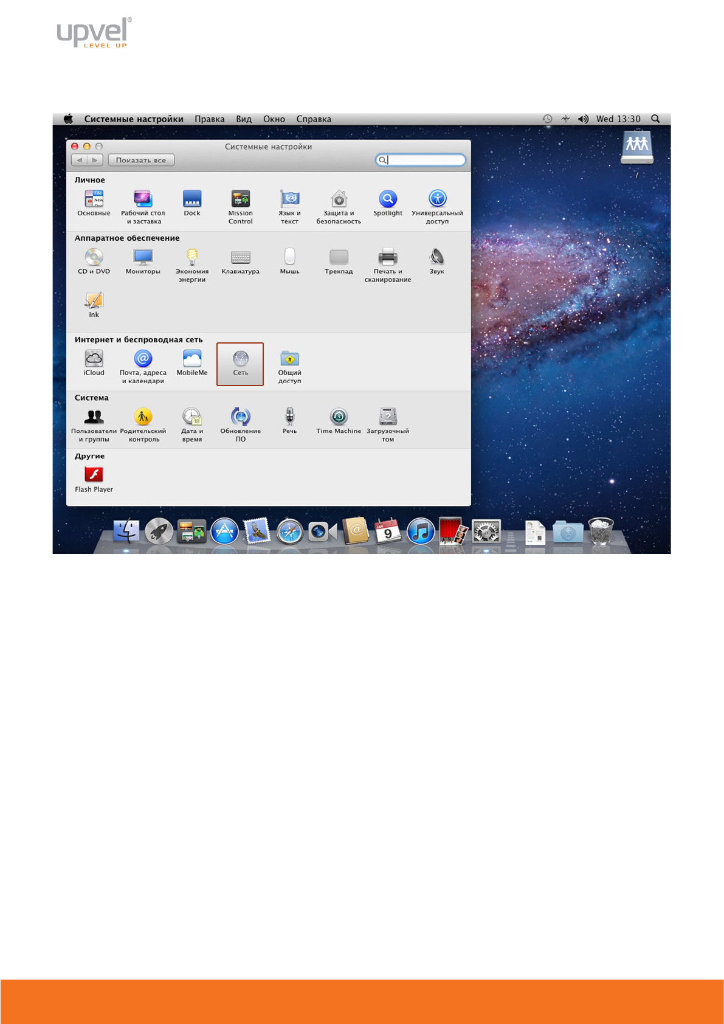This screenshot has width=724, height=1024.
Task: Open Дата и время preferences
Action: coord(192,417)
